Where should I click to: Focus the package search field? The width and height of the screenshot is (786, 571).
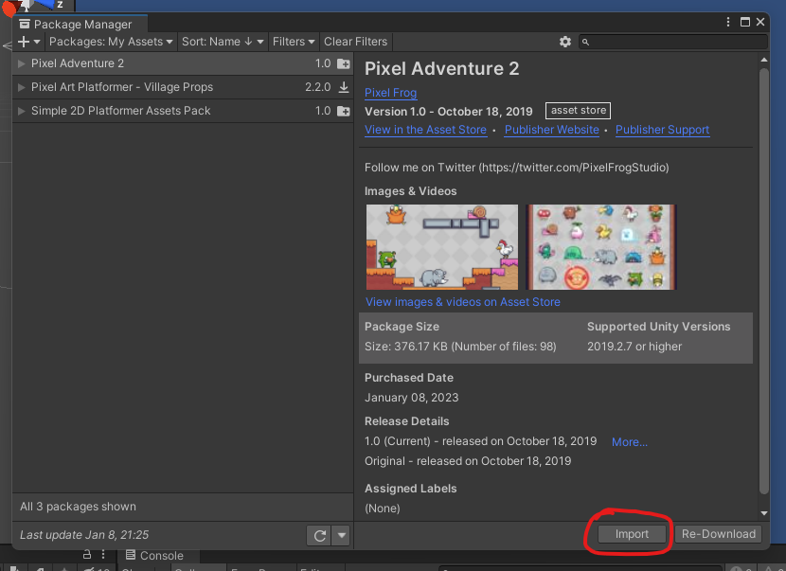click(x=672, y=42)
